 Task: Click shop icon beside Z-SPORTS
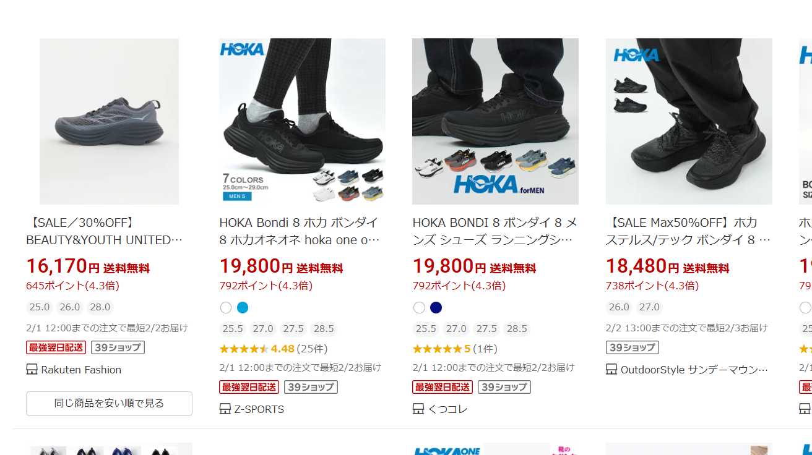tap(225, 409)
